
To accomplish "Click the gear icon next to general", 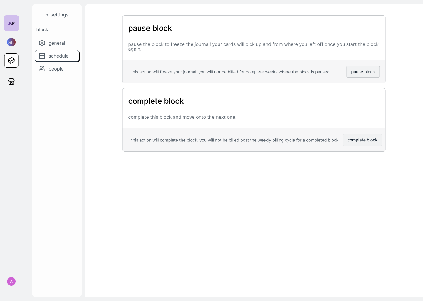I will click(42, 43).
